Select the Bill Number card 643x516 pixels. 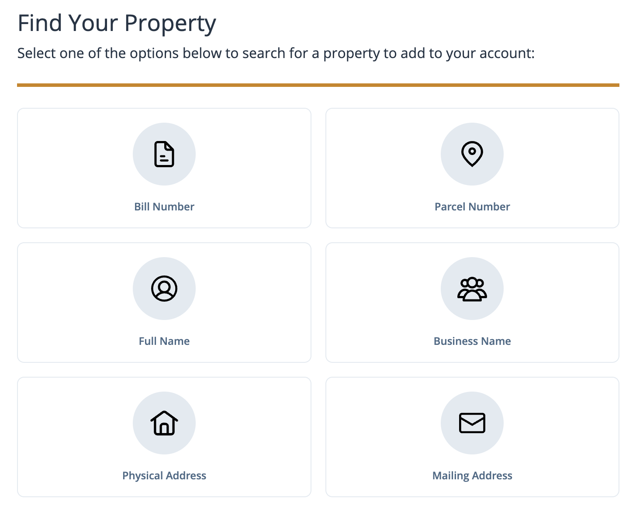tap(164, 168)
